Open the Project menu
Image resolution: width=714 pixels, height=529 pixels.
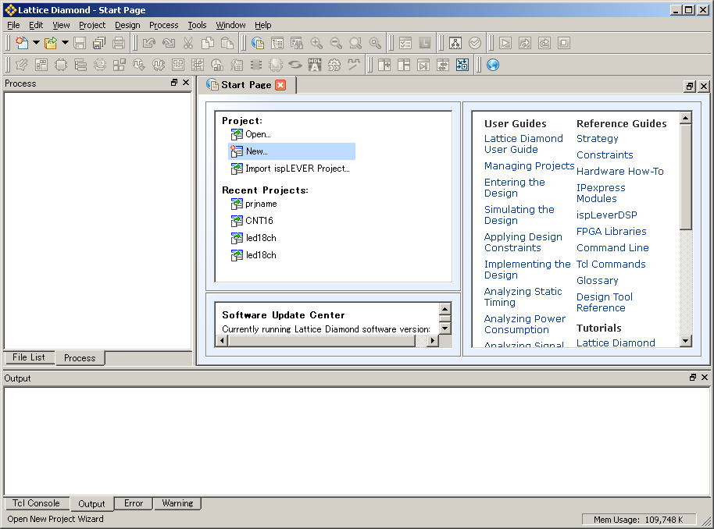point(92,25)
